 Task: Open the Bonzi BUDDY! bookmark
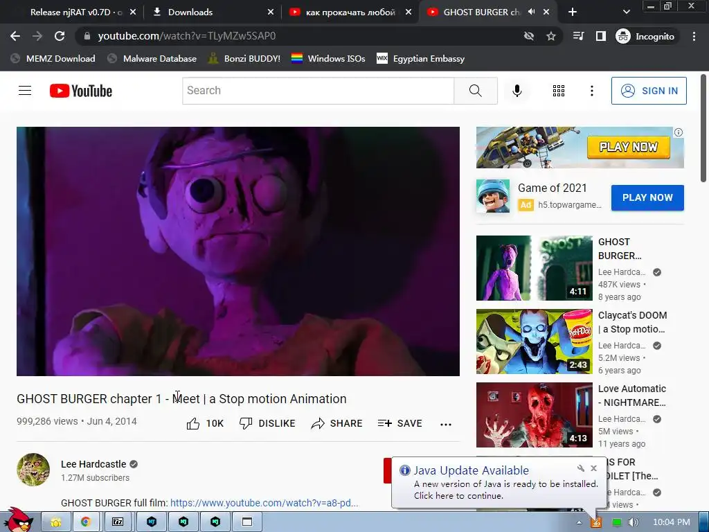pos(244,58)
